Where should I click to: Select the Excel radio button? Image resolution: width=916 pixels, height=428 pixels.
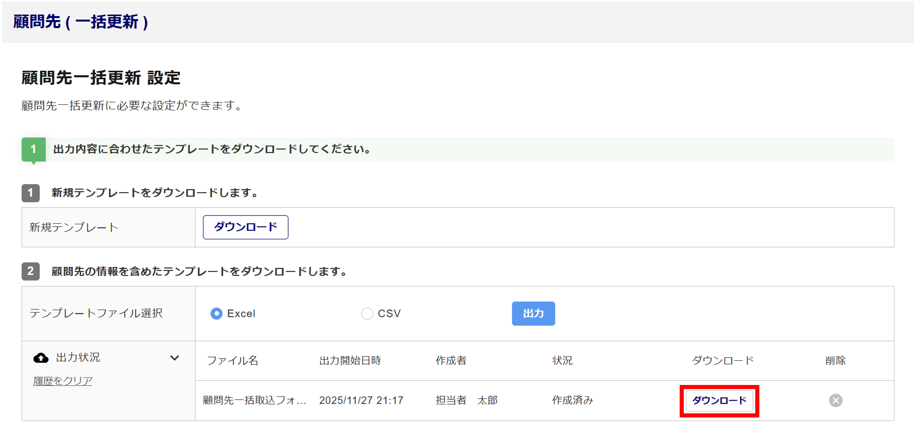point(216,314)
